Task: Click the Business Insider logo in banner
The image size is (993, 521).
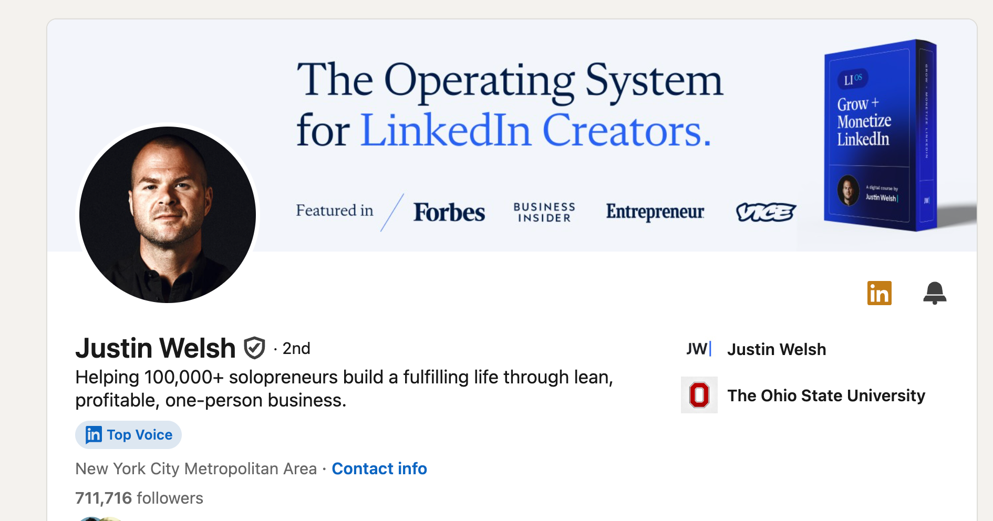Action: point(544,212)
